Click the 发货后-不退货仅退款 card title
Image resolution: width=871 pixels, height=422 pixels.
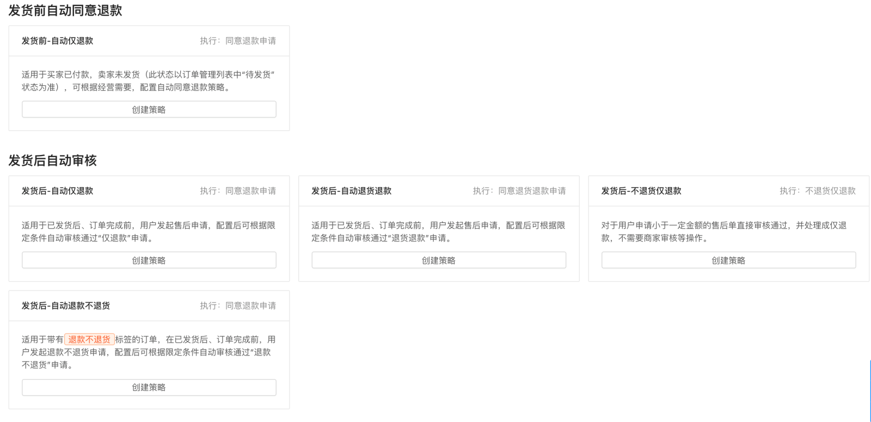641,191
